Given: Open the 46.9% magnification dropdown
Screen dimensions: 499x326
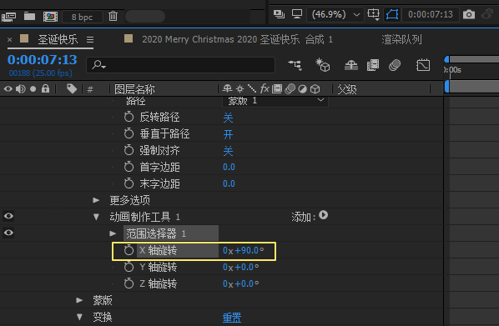Looking at the screenshot, I should pyautogui.click(x=335, y=15).
